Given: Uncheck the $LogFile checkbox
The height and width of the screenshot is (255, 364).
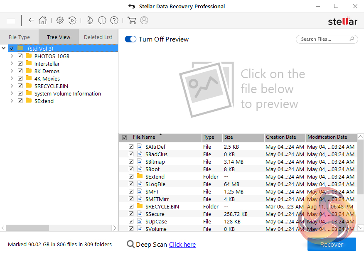Looking at the screenshot, I should (131, 184).
